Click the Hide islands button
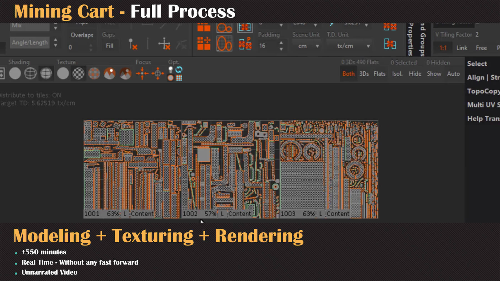 coord(415,74)
